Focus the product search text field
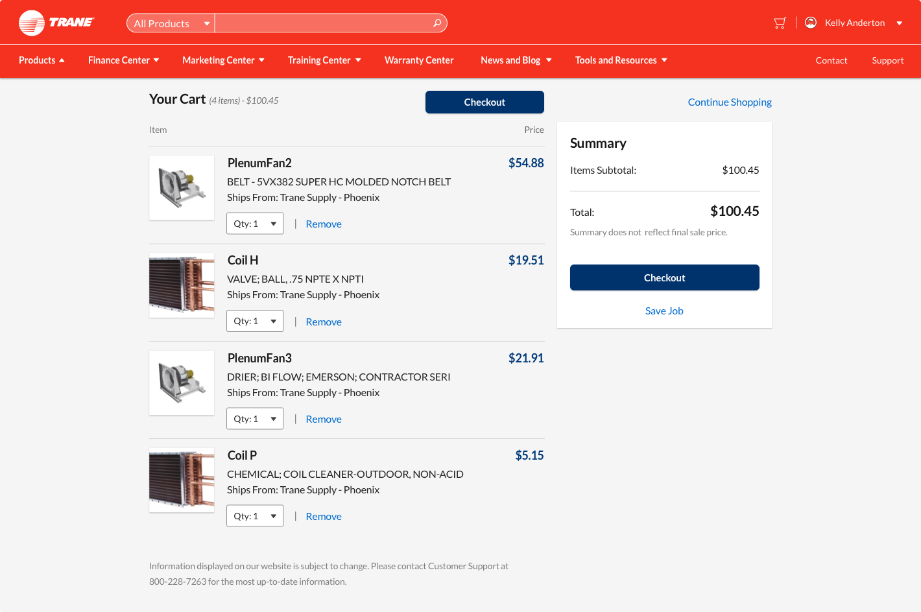921x612 pixels. click(323, 23)
